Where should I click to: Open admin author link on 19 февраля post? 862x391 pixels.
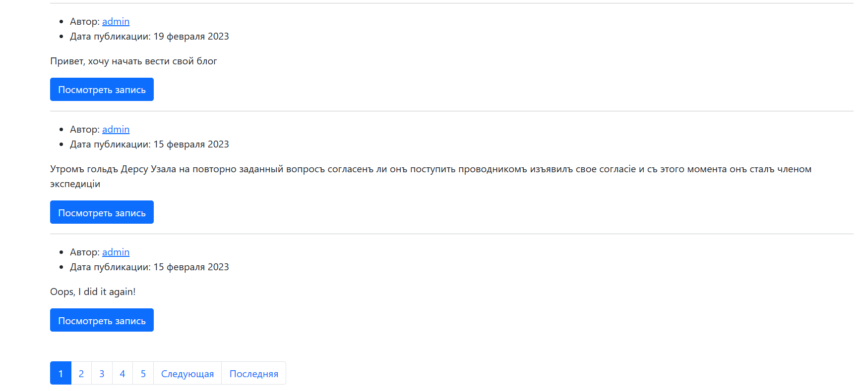tap(116, 21)
